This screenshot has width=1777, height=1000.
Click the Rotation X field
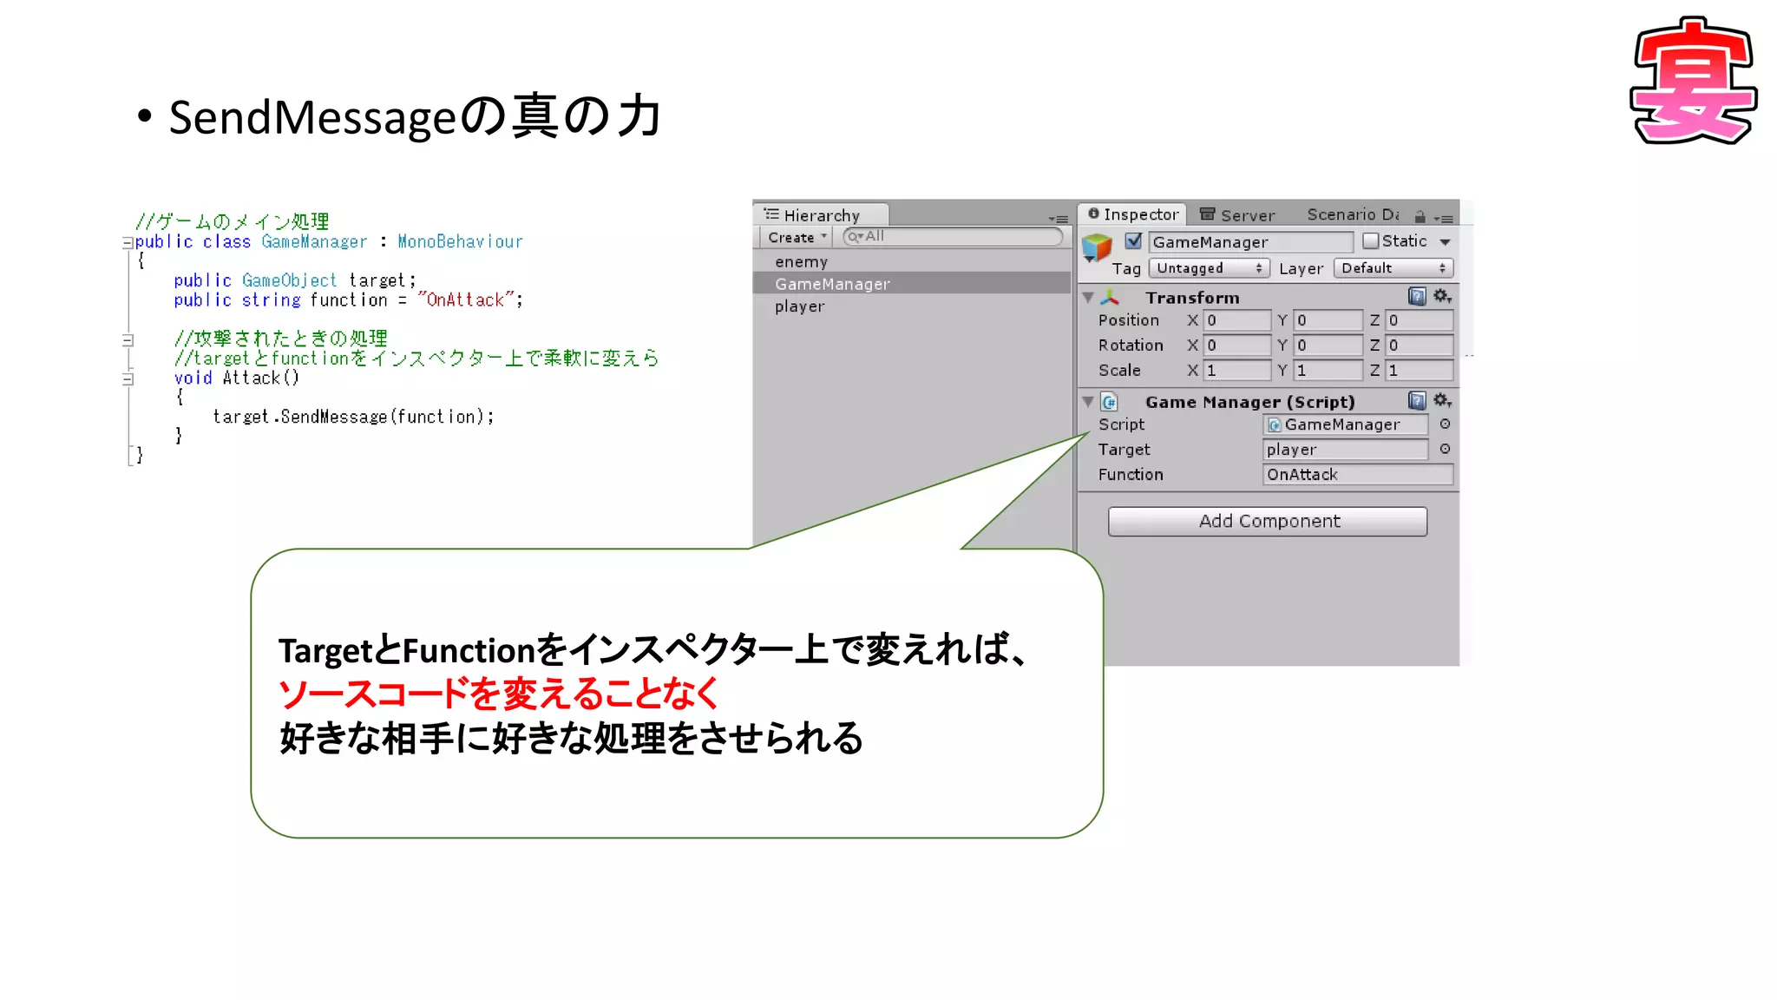(1236, 345)
